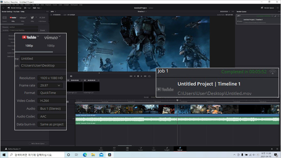Image resolution: width=281 pixels, height=158 pixels.
Task: Open Render Settings panel options menu
Action: coord(47,12)
